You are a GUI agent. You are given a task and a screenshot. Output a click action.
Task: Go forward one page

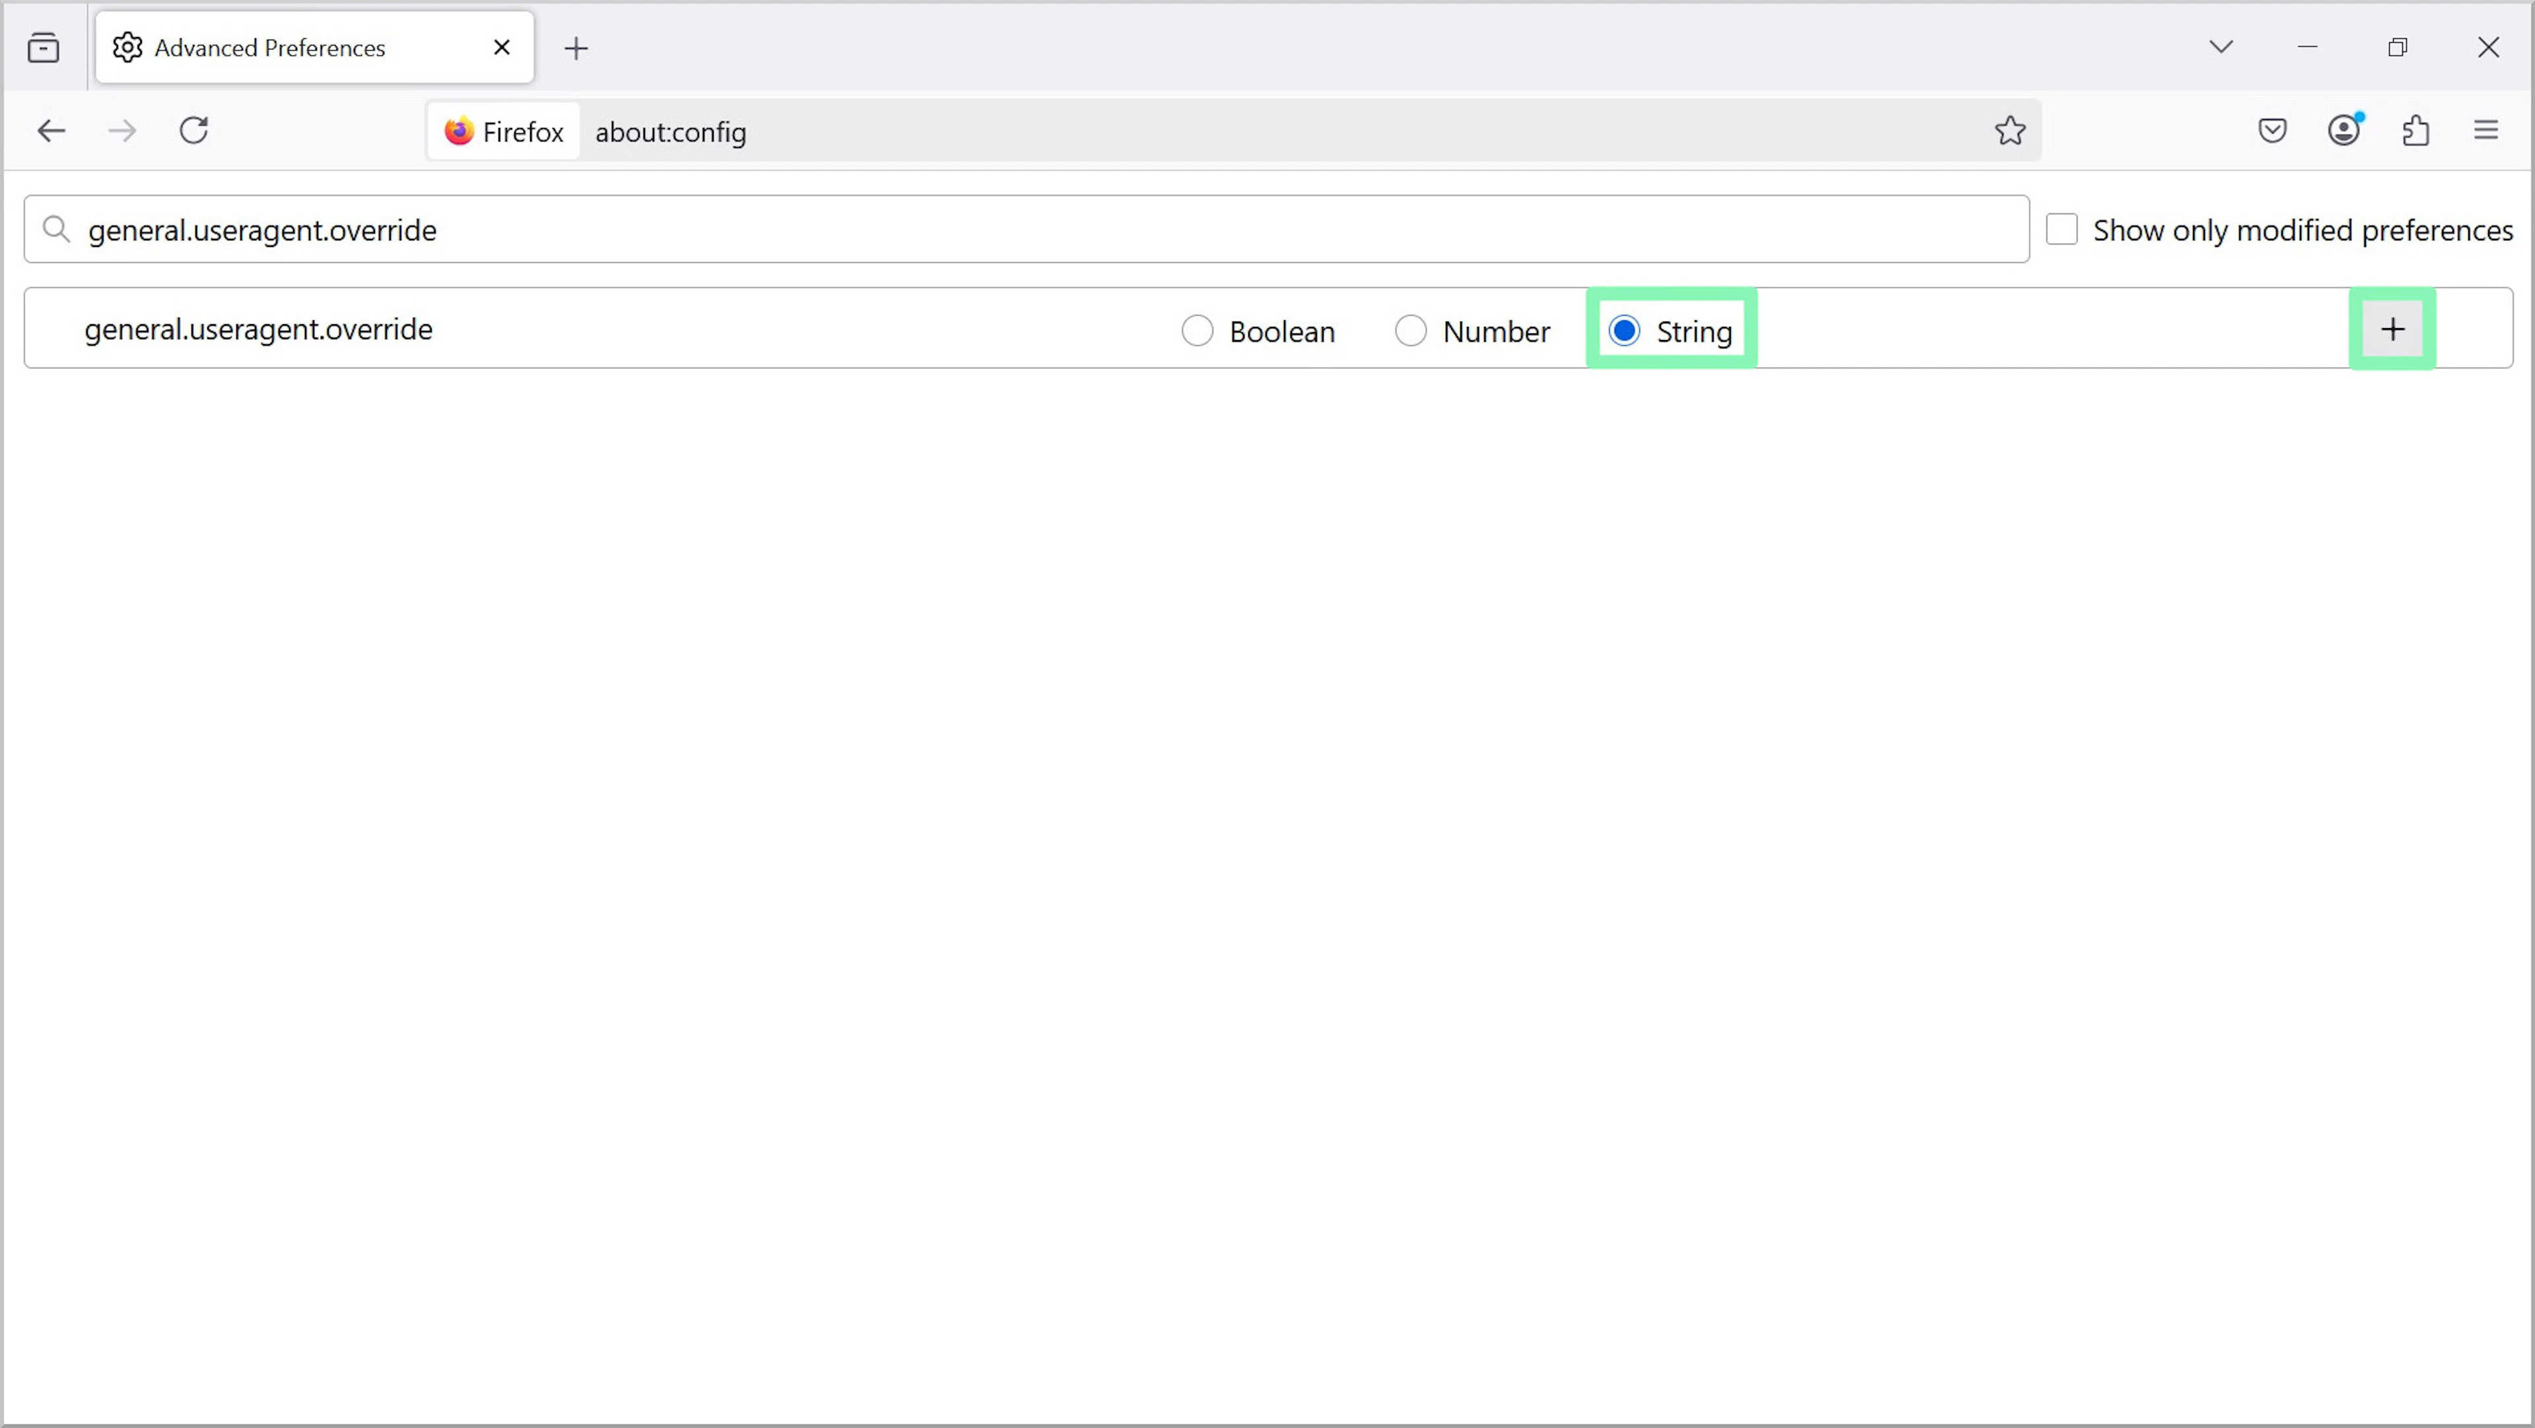coord(122,131)
